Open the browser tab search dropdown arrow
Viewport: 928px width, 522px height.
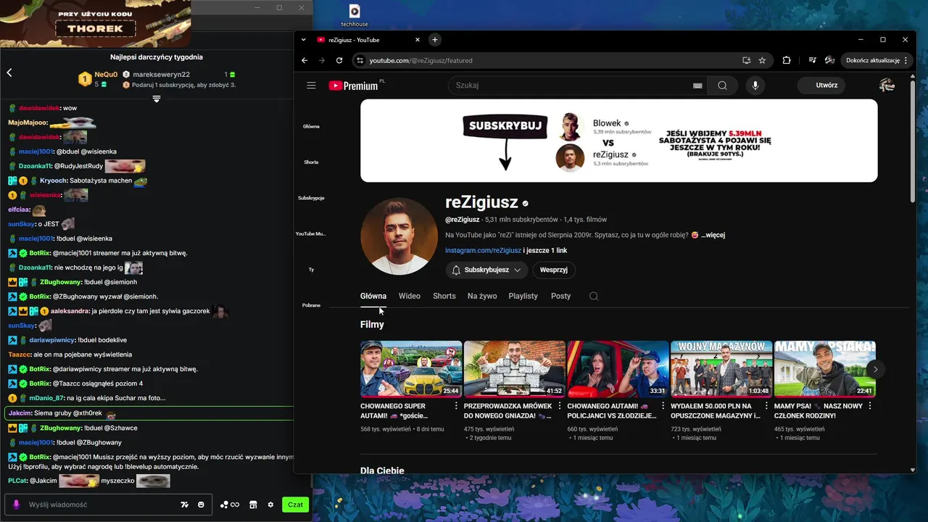[304, 40]
